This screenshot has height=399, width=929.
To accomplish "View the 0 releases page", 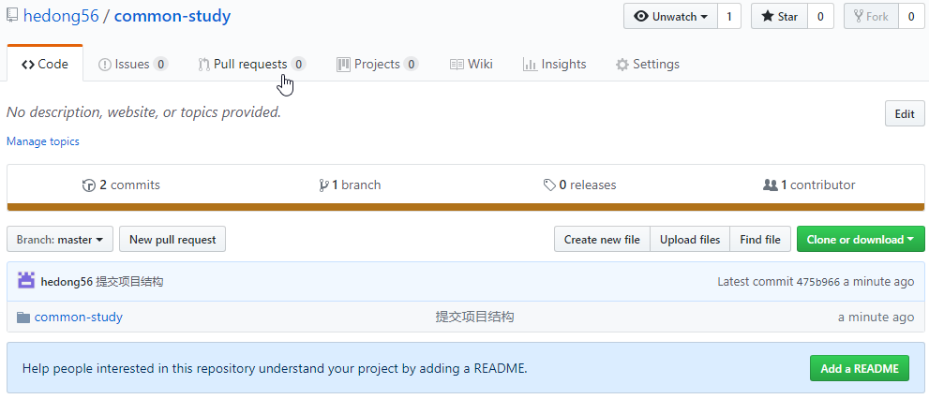I will pyautogui.click(x=579, y=185).
